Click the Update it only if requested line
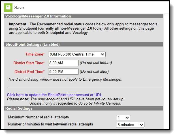Screen dimensions: 177x137 coord(75,103)
